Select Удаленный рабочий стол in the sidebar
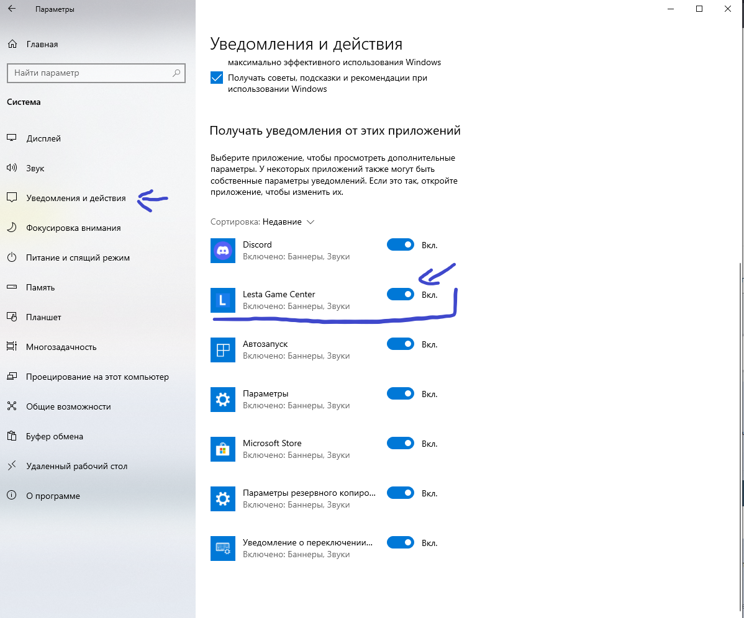The image size is (744, 618). coord(77,467)
